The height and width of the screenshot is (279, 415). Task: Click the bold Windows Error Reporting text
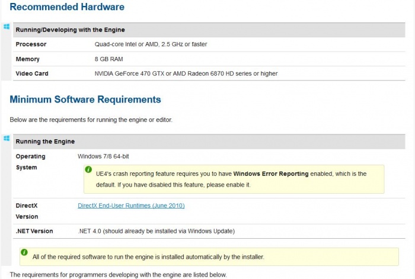pos(271,174)
